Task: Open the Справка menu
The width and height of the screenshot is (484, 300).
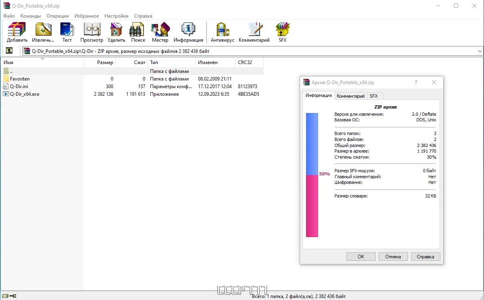Action: click(143, 16)
